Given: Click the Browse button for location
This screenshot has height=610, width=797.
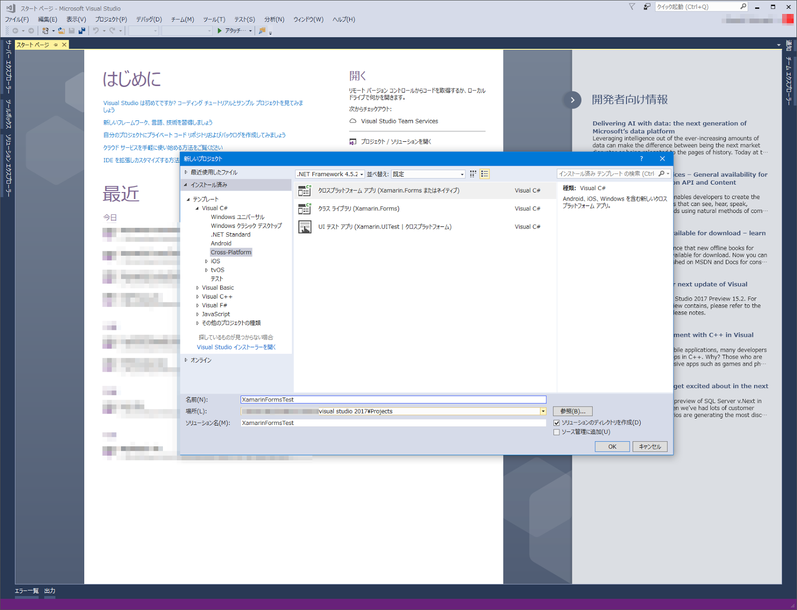Looking at the screenshot, I should (x=573, y=411).
